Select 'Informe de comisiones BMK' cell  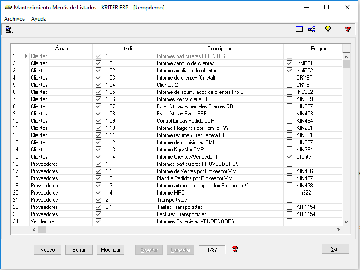click(x=220, y=142)
